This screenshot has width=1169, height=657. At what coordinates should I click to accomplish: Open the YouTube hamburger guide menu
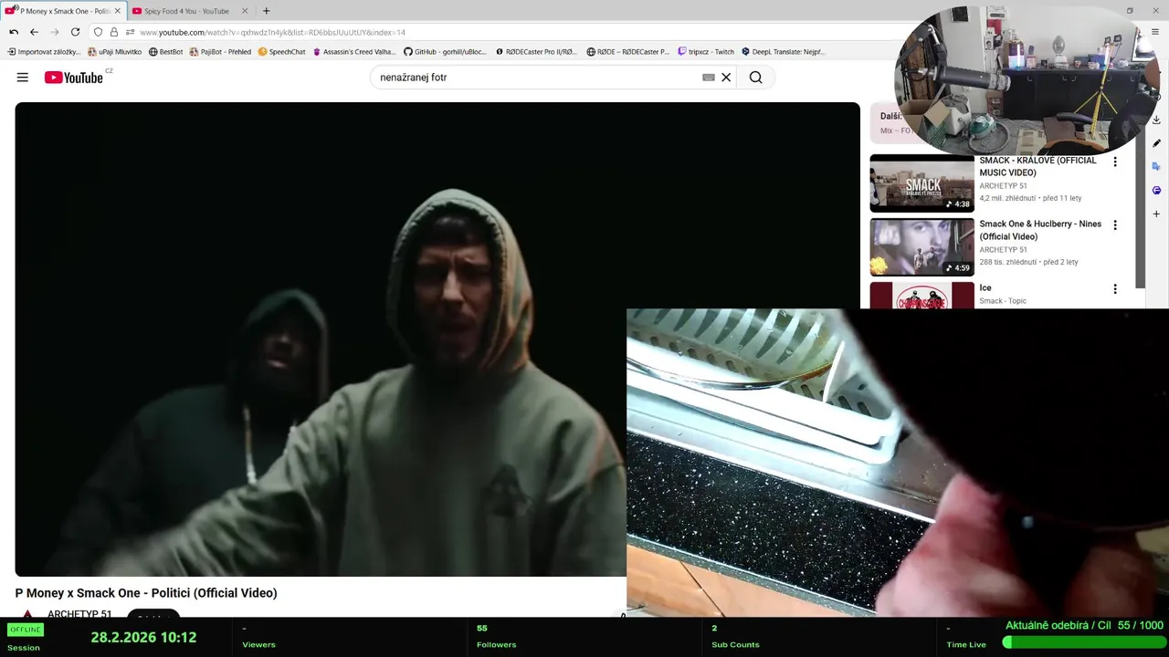[x=22, y=78]
